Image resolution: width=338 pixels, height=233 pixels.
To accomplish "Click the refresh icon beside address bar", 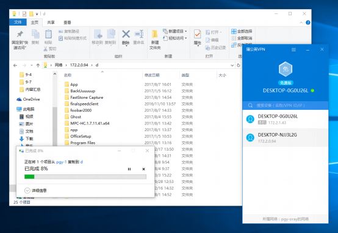I will point(239,65).
